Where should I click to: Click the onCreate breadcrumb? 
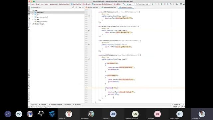click(x=87, y=4)
